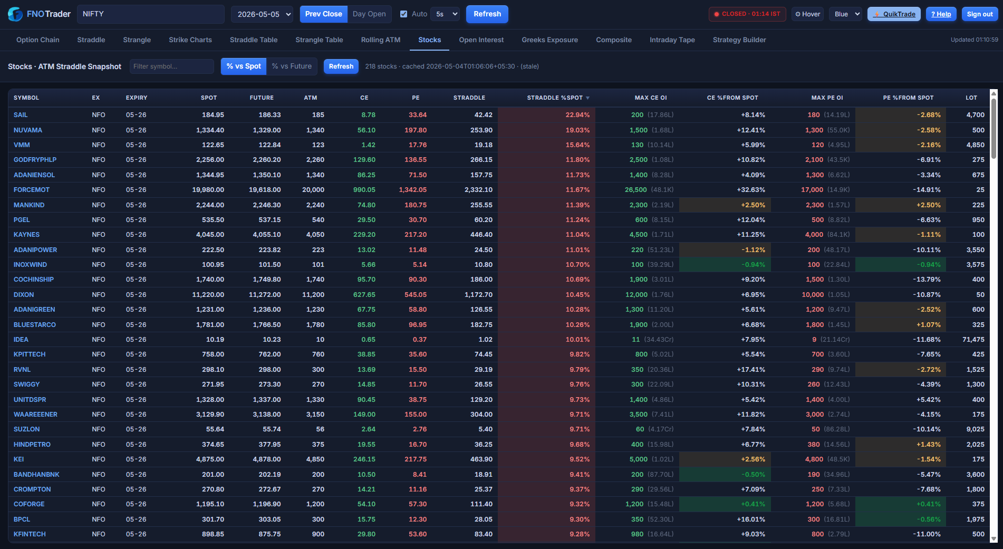Sort by the FUTURE column header
Screen dimensions: 1003x549
pos(262,98)
